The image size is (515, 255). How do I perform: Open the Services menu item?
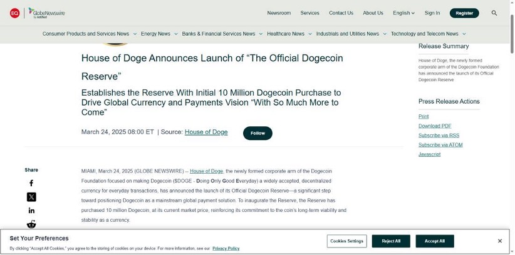coord(310,13)
